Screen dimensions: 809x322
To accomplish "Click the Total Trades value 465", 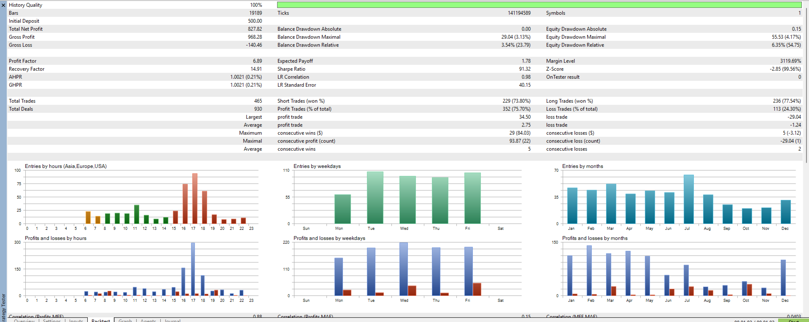I will [x=258, y=101].
